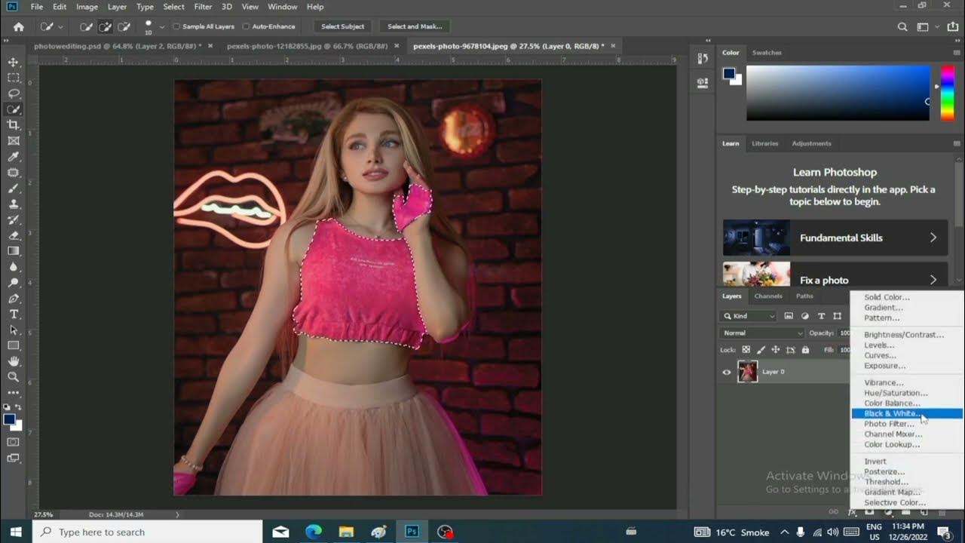Select the Frame tool

(13, 141)
